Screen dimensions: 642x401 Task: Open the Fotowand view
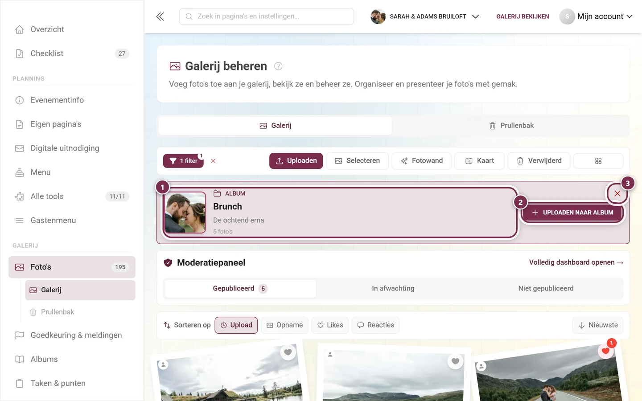(421, 161)
